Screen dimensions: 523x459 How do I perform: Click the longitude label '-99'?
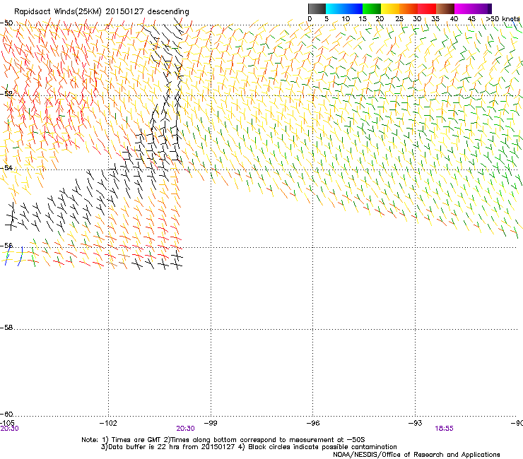click(211, 423)
